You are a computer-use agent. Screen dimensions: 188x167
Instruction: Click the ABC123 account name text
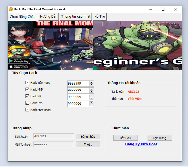point(133,92)
